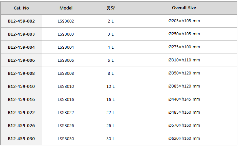
Task: Click model LSSB006
Action: click(66, 60)
